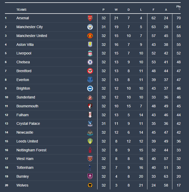Click the Arsenal club crest
Image resolution: width=189 pixels, height=192 pixels.
tap(90, 18)
